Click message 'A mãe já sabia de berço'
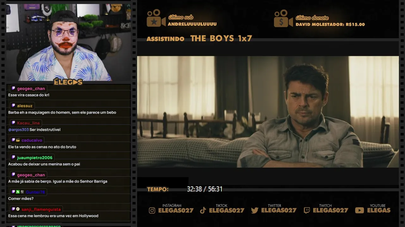 click(x=58, y=181)
